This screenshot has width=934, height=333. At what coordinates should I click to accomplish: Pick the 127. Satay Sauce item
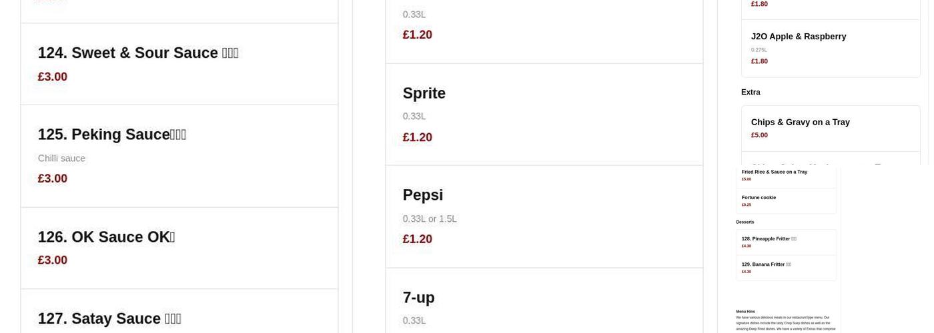[109, 318]
